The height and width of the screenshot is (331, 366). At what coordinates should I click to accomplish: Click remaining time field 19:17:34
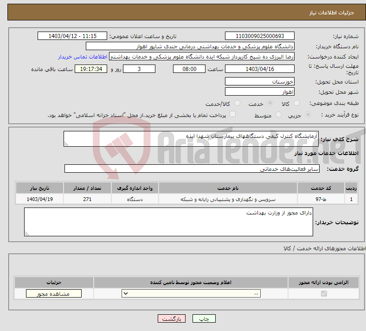pyautogui.click(x=91, y=69)
